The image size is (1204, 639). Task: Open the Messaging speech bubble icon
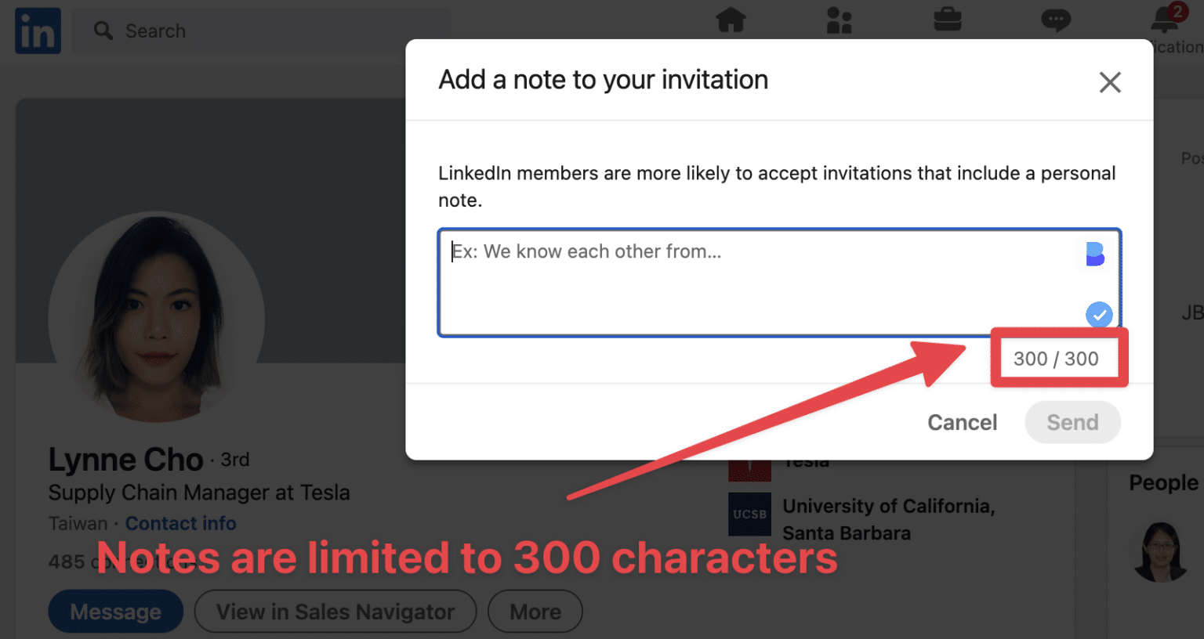point(1056,21)
